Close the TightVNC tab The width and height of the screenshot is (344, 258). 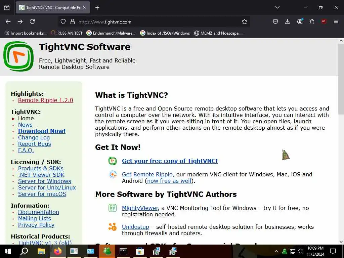84,7
